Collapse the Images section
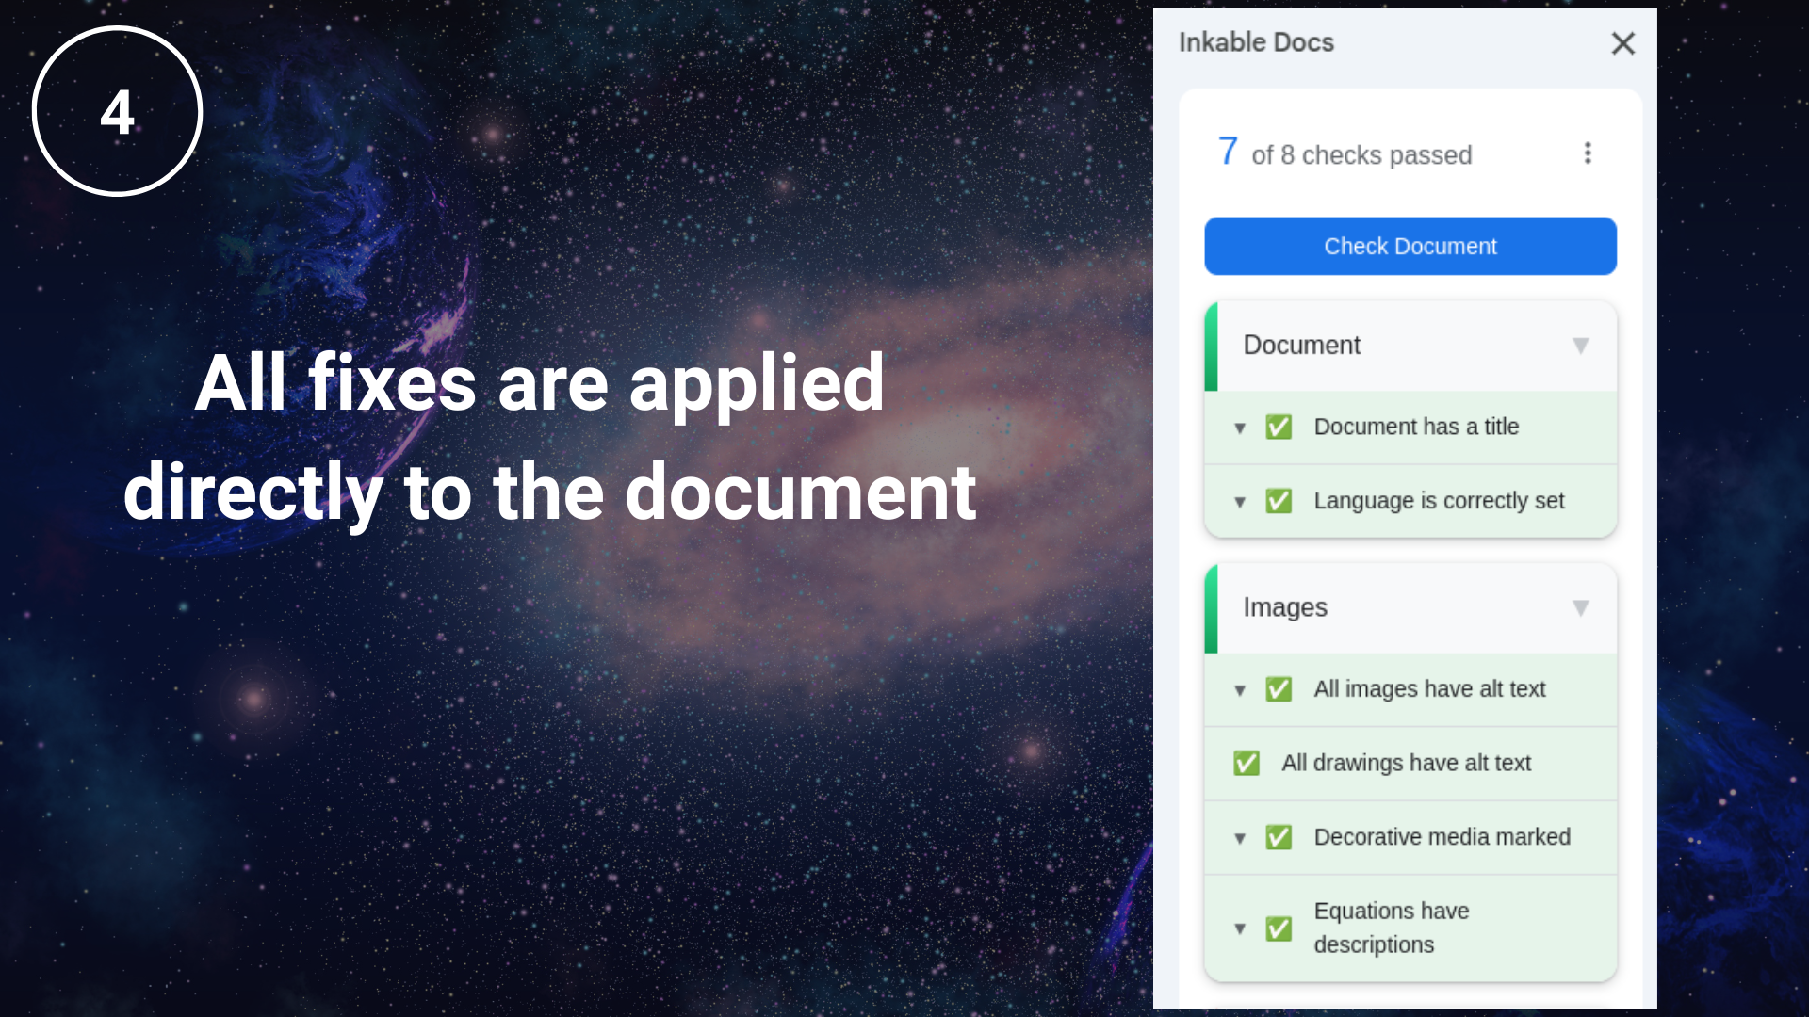Screen dimensions: 1809x1017 tap(1581, 608)
